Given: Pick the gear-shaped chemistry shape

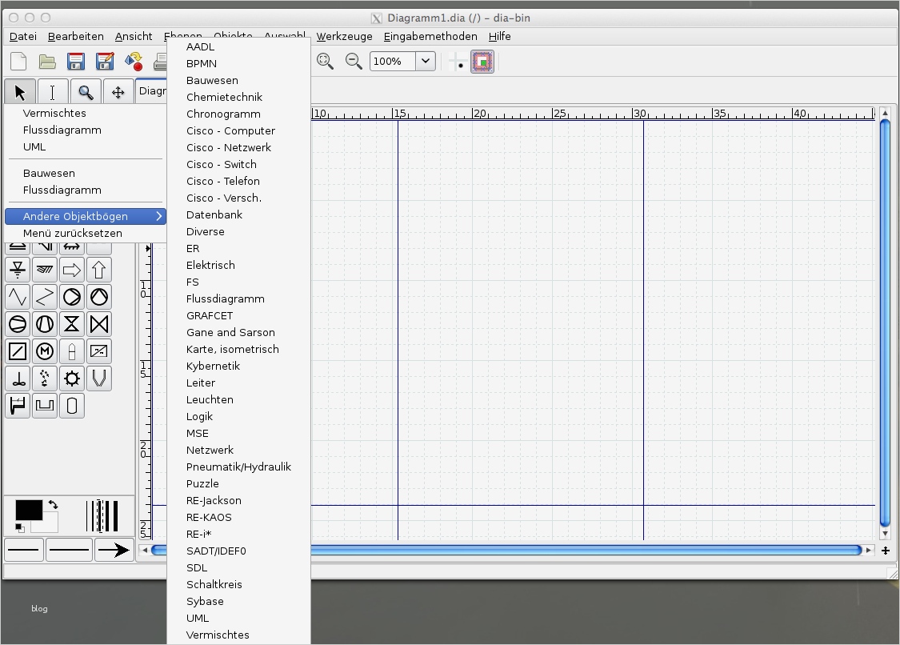Looking at the screenshot, I should click(71, 378).
